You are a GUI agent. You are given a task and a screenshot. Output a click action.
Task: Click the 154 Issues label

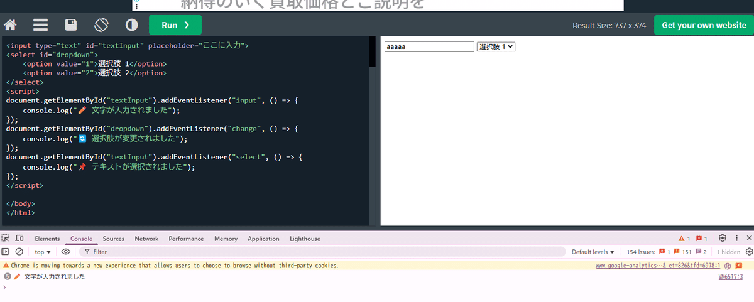coord(641,252)
